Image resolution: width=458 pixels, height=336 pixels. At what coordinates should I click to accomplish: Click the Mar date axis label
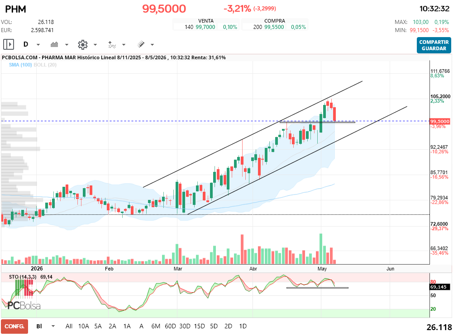click(178, 269)
